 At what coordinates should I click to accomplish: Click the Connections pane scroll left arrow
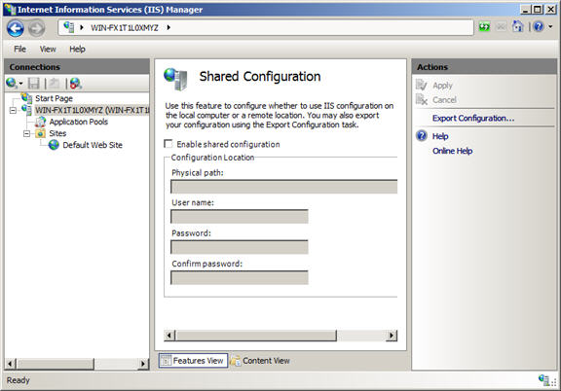tap(10, 364)
